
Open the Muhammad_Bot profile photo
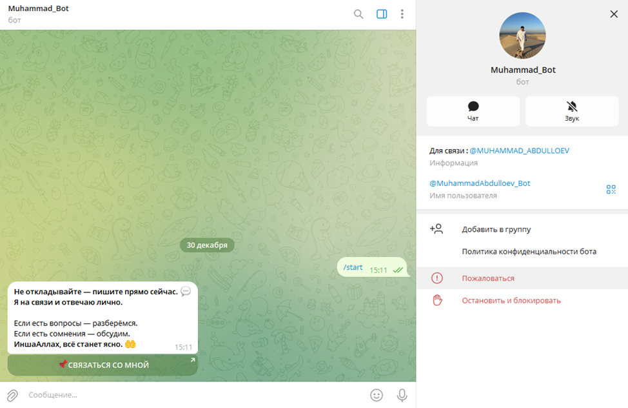point(522,36)
